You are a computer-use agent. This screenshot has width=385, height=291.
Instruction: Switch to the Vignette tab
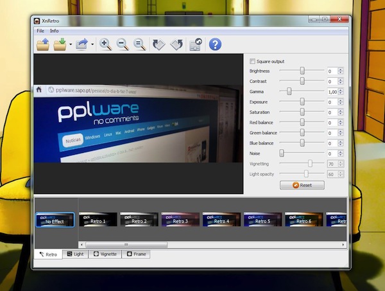coord(105,254)
